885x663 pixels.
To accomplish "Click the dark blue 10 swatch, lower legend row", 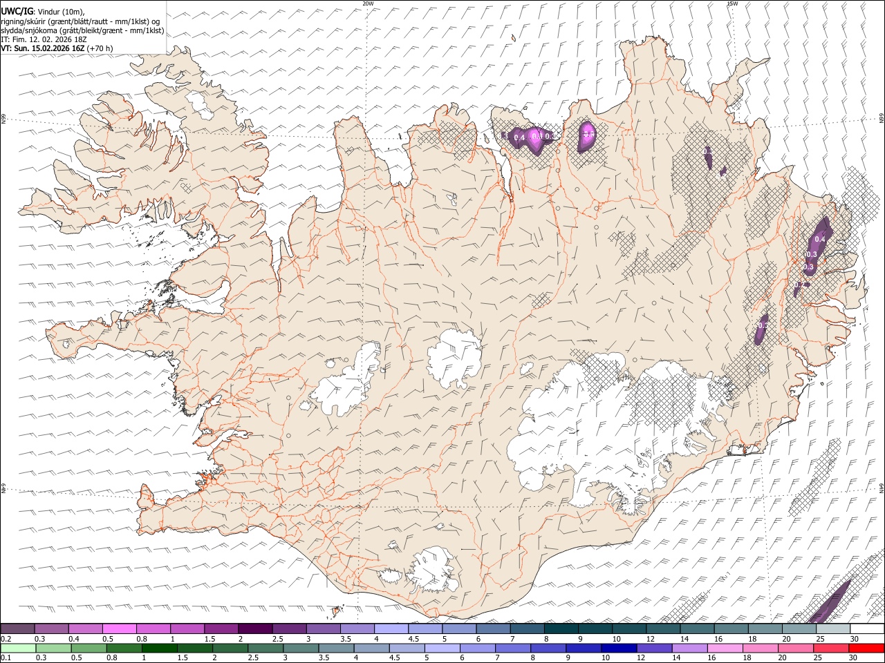I will pos(617,648).
